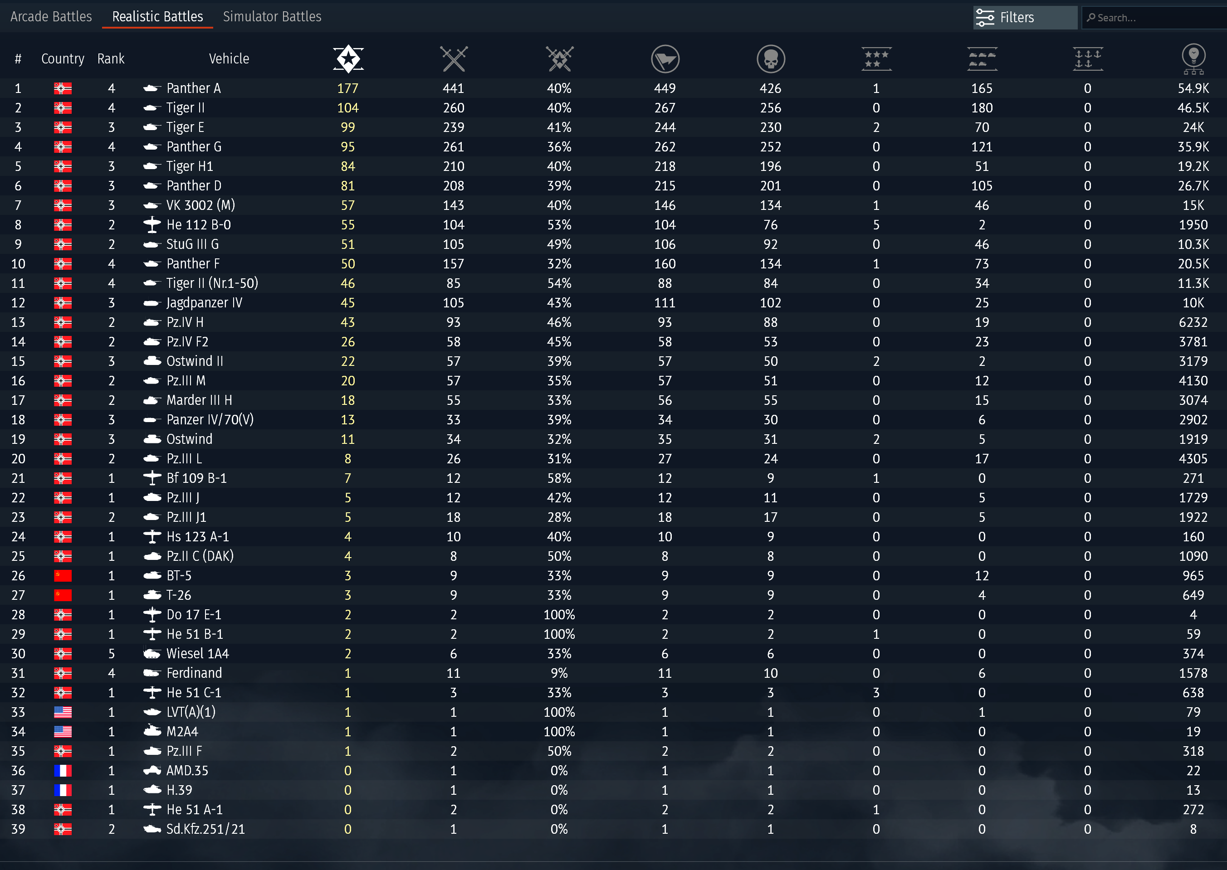The height and width of the screenshot is (870, 1227).
Task: Sort by the flag respawns column icon
Action: point(665,58)
